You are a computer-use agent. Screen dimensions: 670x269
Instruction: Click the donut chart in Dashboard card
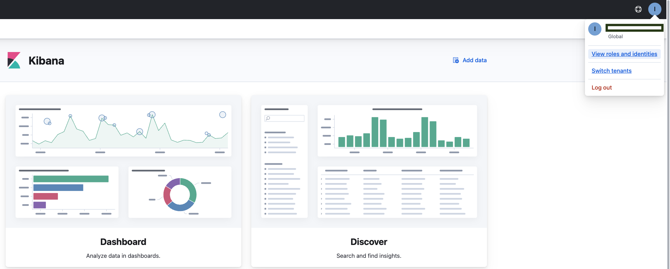[180, 194]
